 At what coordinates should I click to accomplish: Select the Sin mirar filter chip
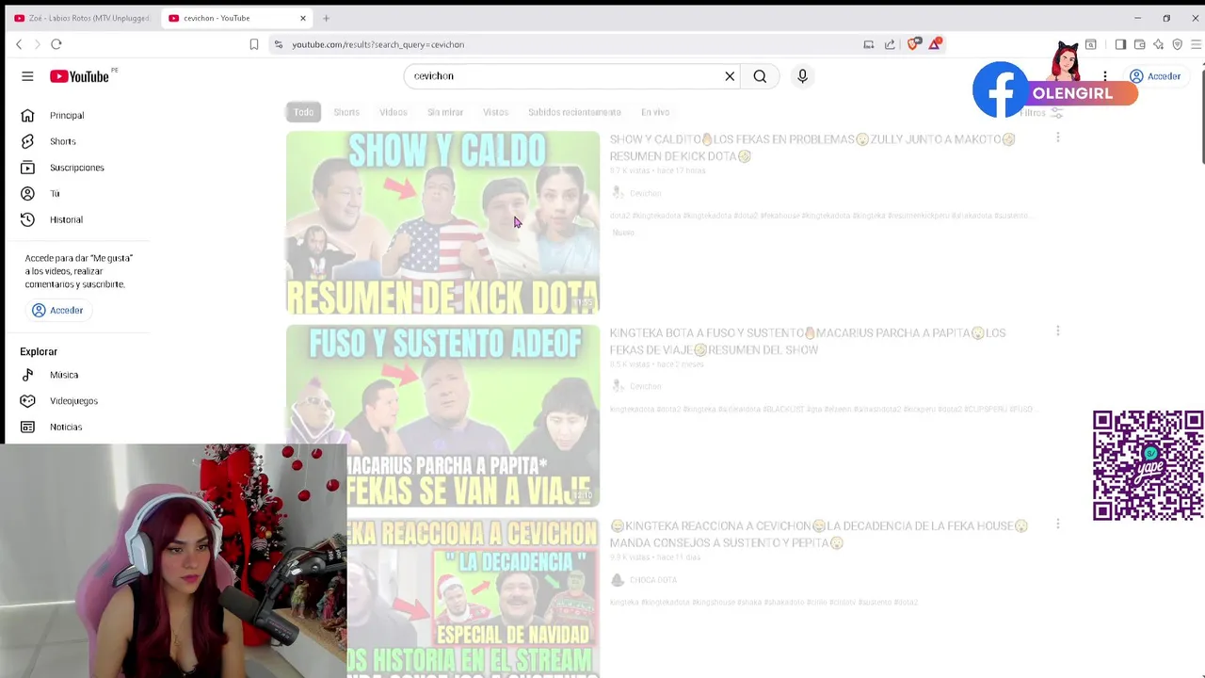445,112
